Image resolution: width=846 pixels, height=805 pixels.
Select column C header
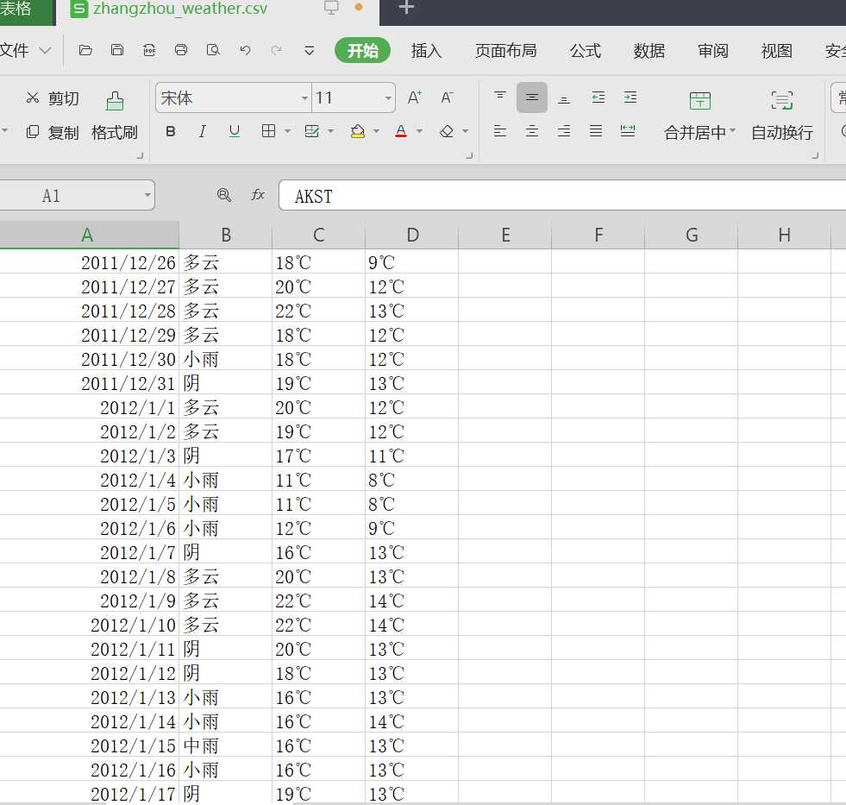318,235
